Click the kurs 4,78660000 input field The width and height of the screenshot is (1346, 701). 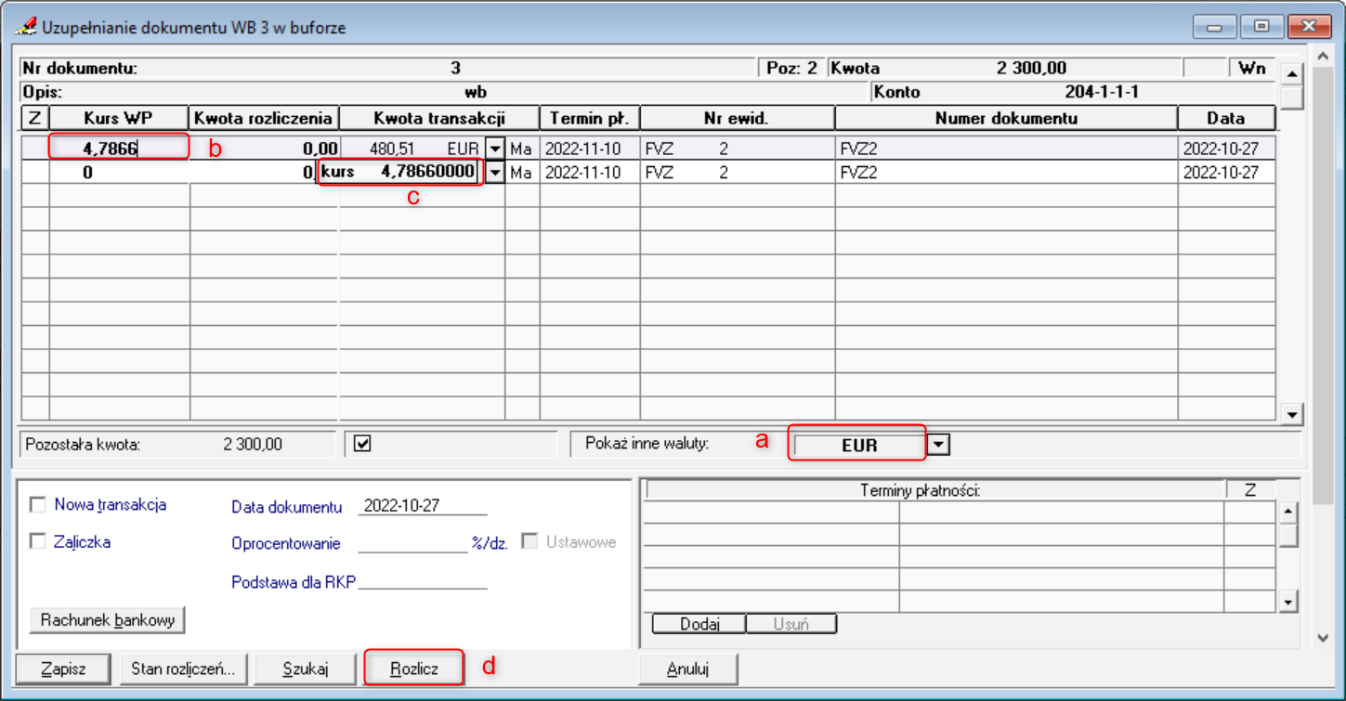click(399, 173)
